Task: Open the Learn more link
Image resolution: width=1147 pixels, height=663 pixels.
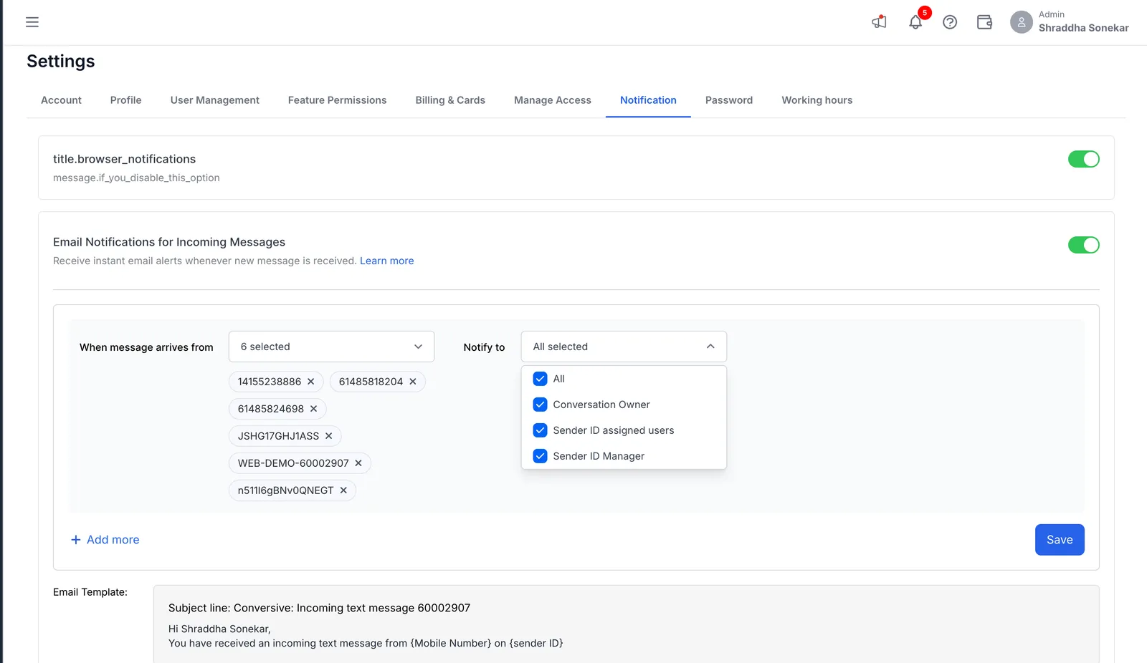Action: coord(387,261)
